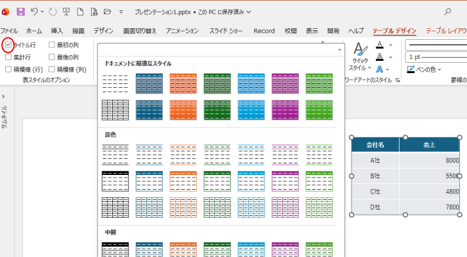
Task: Open the スライド ショー tab
Action: point(226,31)
